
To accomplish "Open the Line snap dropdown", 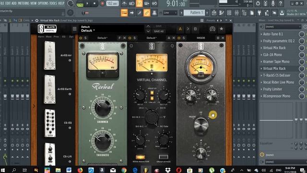I will pos(170,13).
